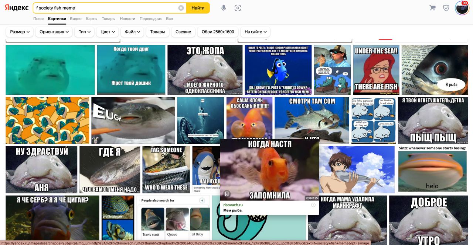The height and width of the screenshot is (245, 473).
Task: Open the НУ ЗДРАСТВУЙ АНЯ blobfish meme
Action: [x=41, y=169]
